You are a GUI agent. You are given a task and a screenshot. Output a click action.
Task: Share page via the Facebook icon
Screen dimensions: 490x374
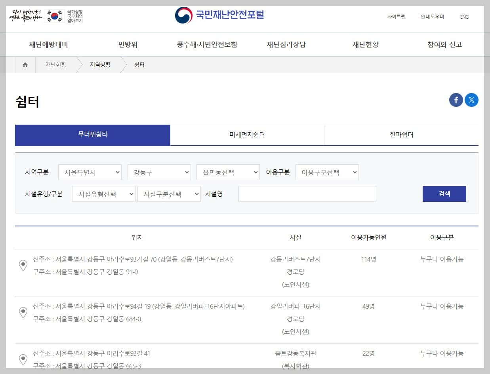tap(456, 100)
